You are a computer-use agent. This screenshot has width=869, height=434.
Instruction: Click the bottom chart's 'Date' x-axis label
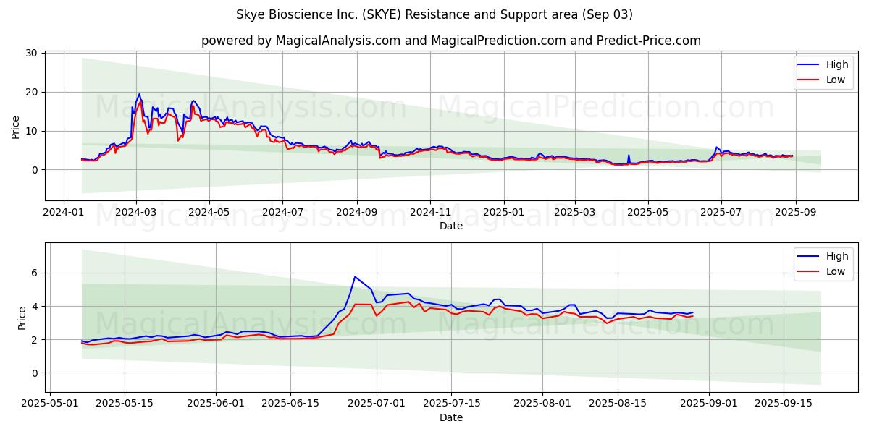(x=451, y=417)
